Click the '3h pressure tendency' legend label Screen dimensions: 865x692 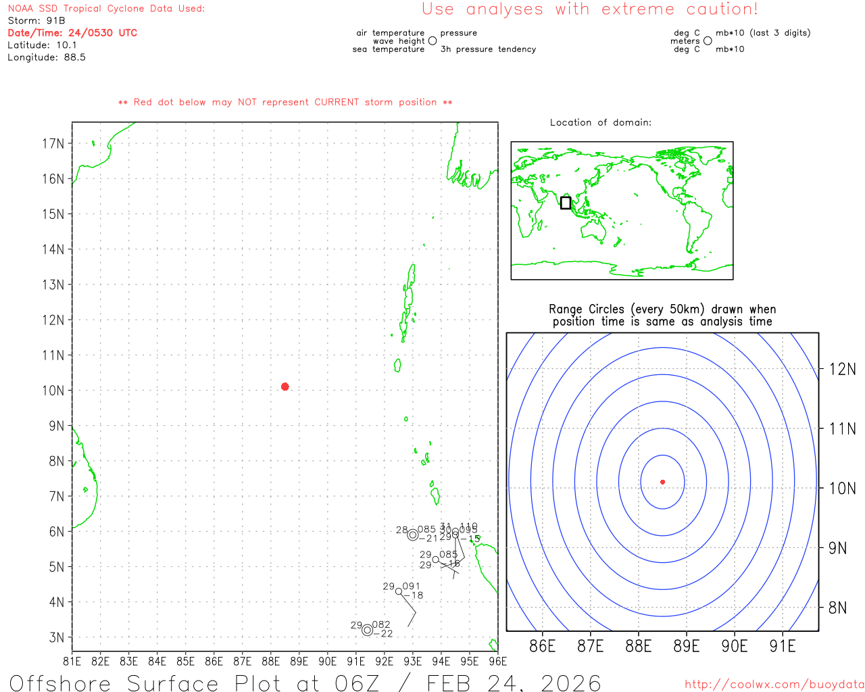click(489, 49)
